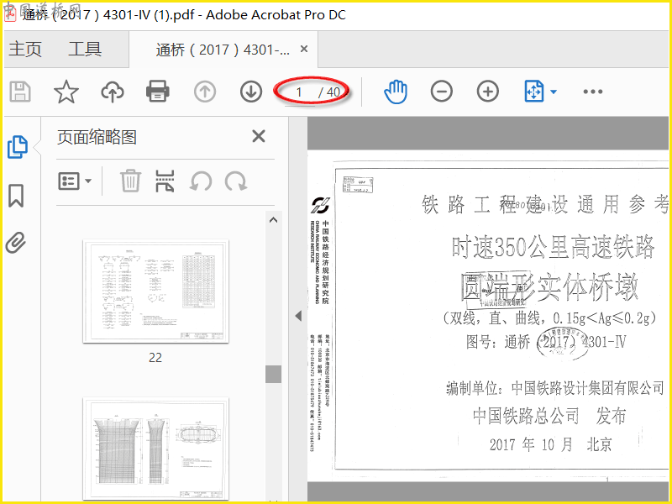672x504 pixels.
Task: Click the Save file icon
Action: pos(20,92)
